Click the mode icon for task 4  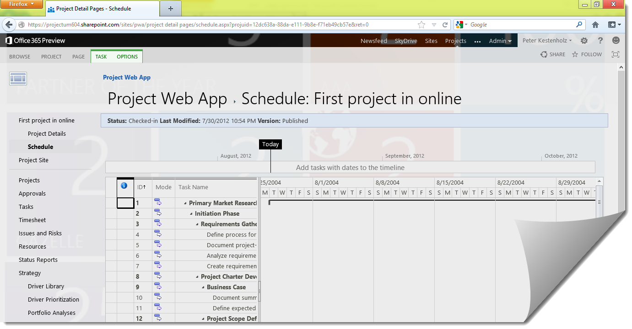(x=158, y=234)
